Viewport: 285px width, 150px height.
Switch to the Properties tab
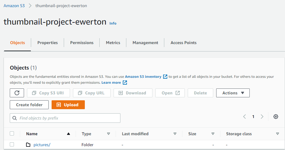point(47,43)
